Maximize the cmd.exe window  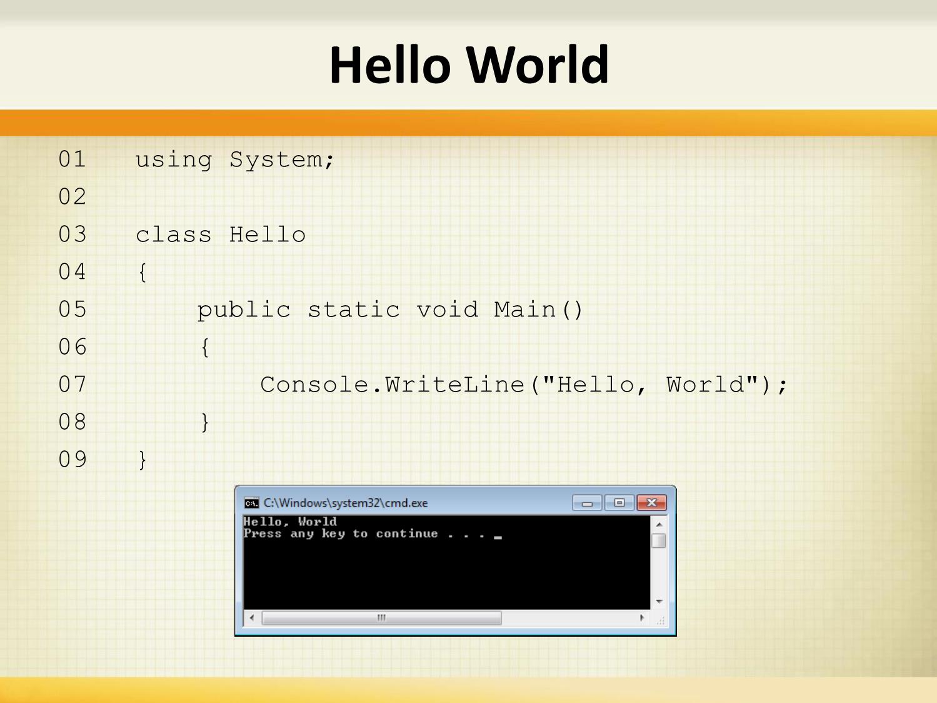click(x=619, y=503)
